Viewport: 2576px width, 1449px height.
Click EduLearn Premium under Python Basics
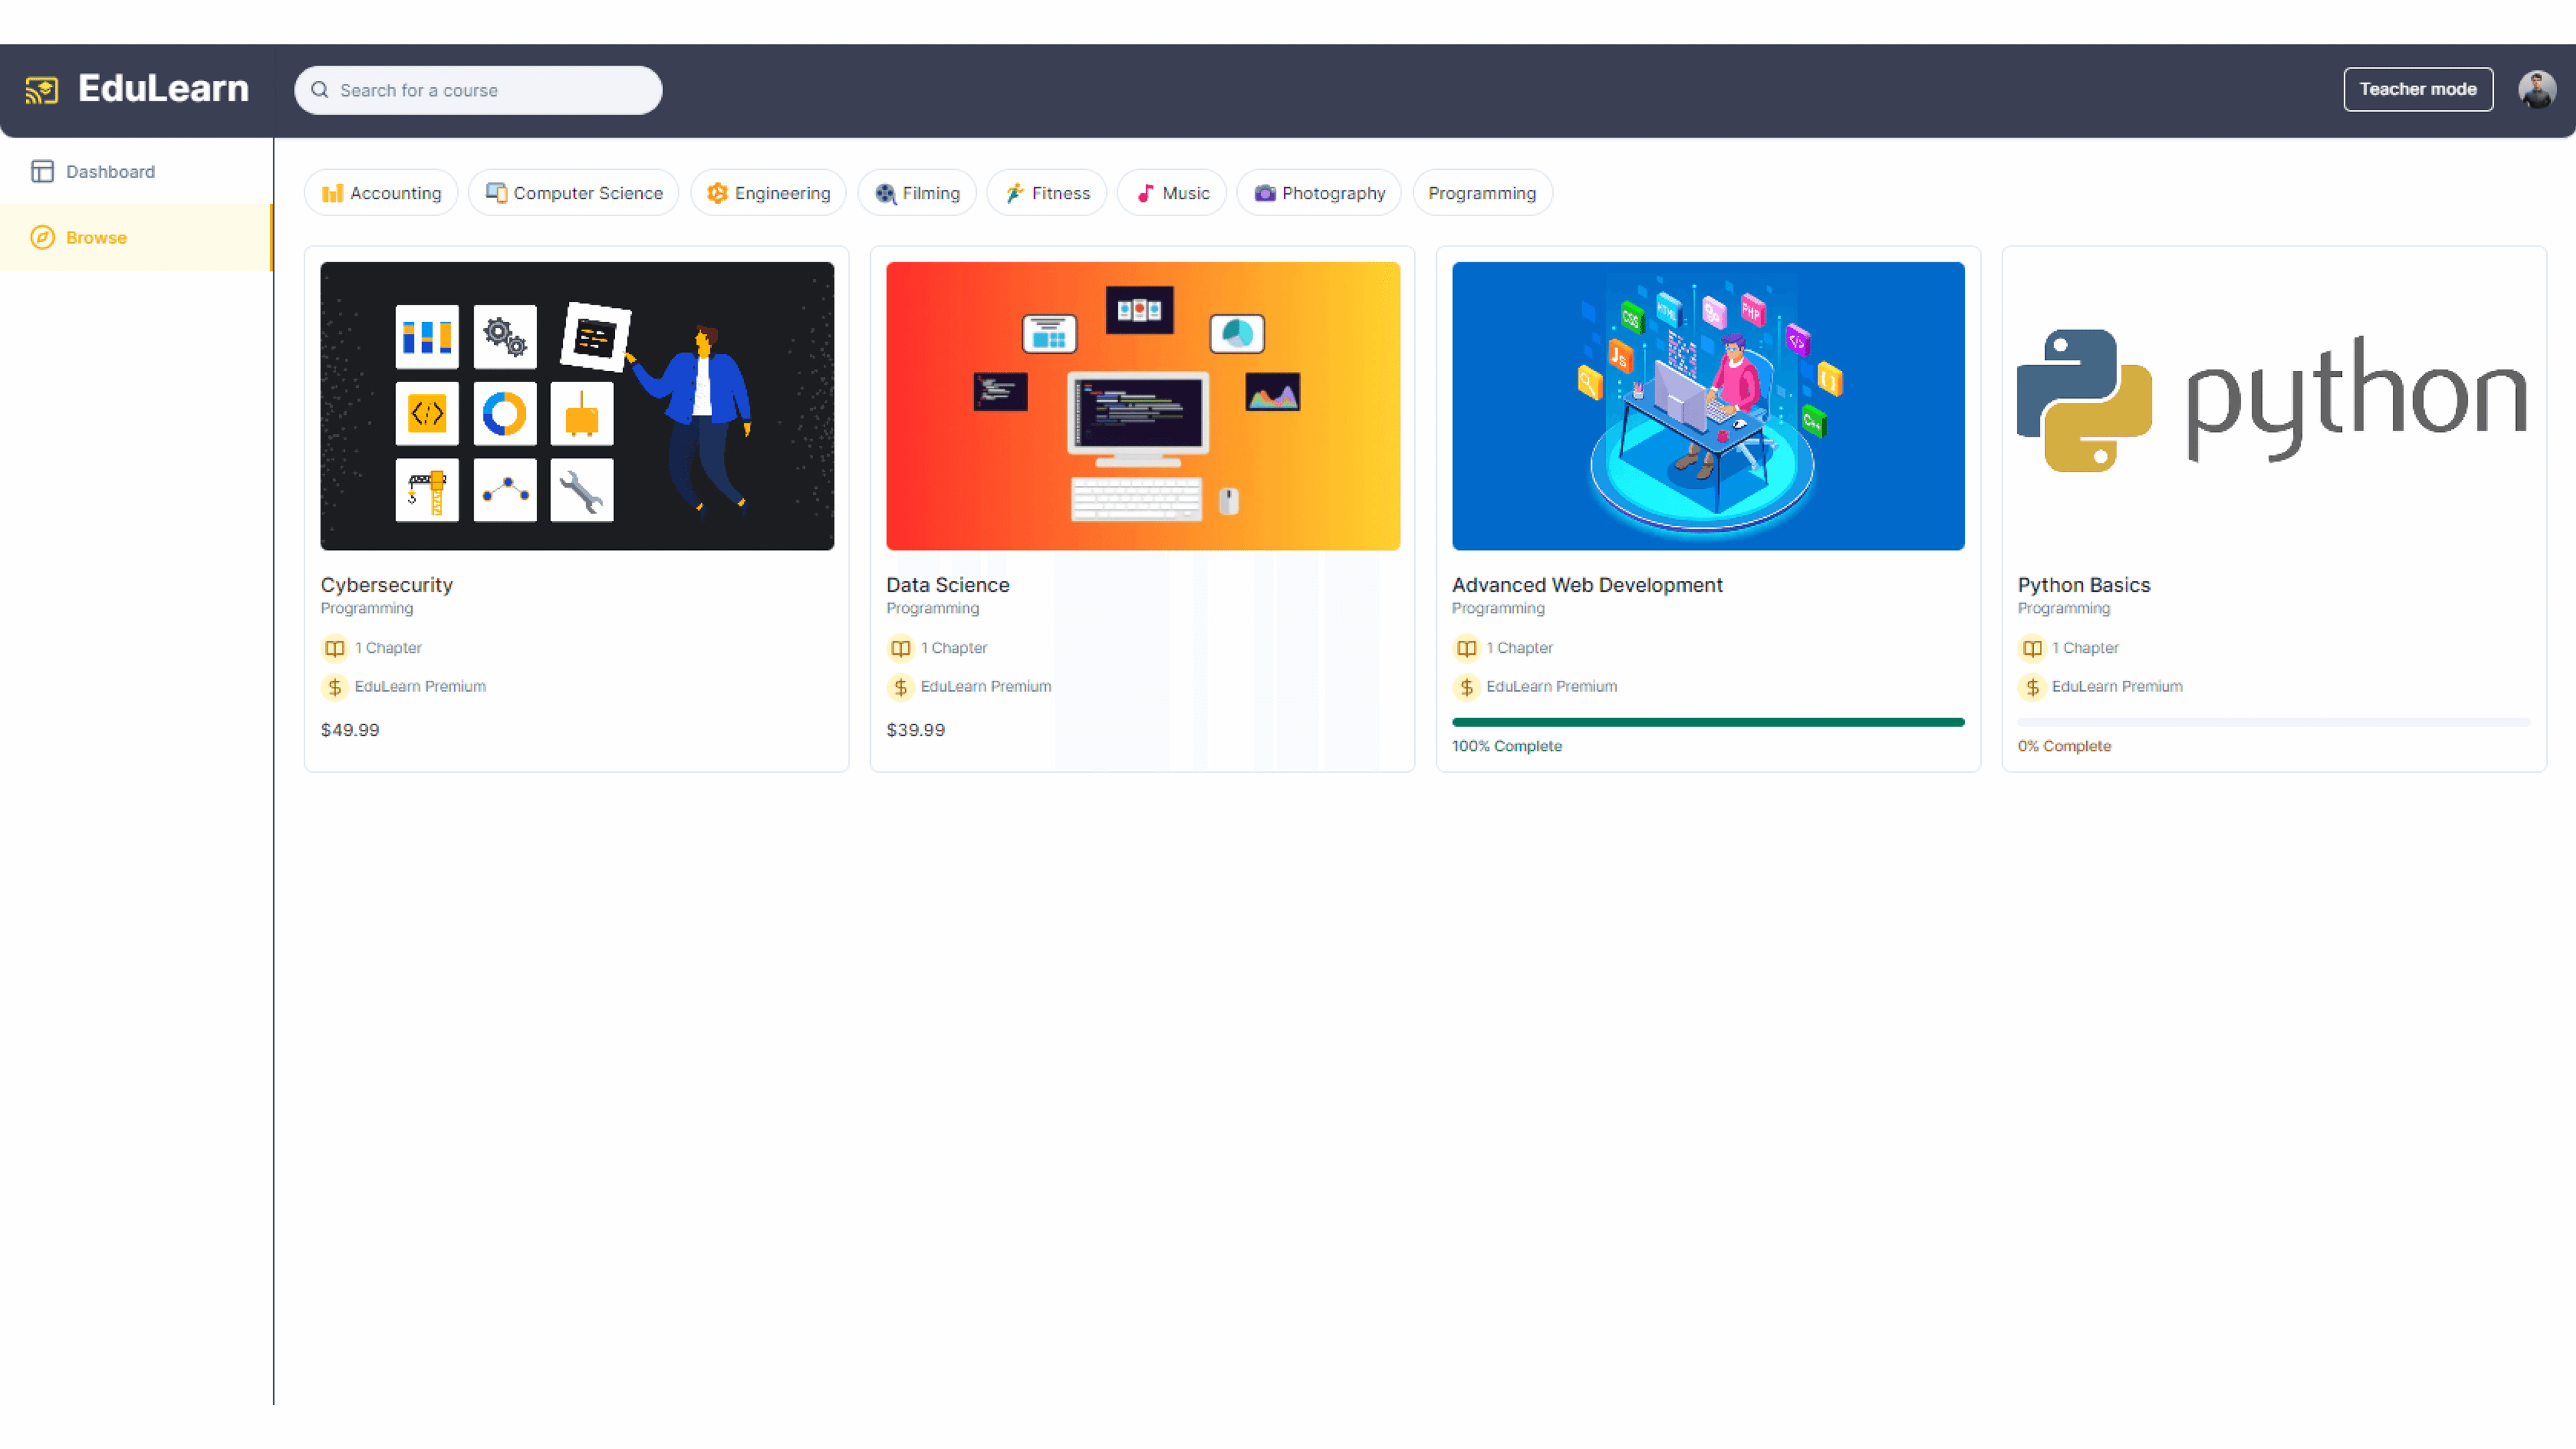click(x=2117, y=687)
